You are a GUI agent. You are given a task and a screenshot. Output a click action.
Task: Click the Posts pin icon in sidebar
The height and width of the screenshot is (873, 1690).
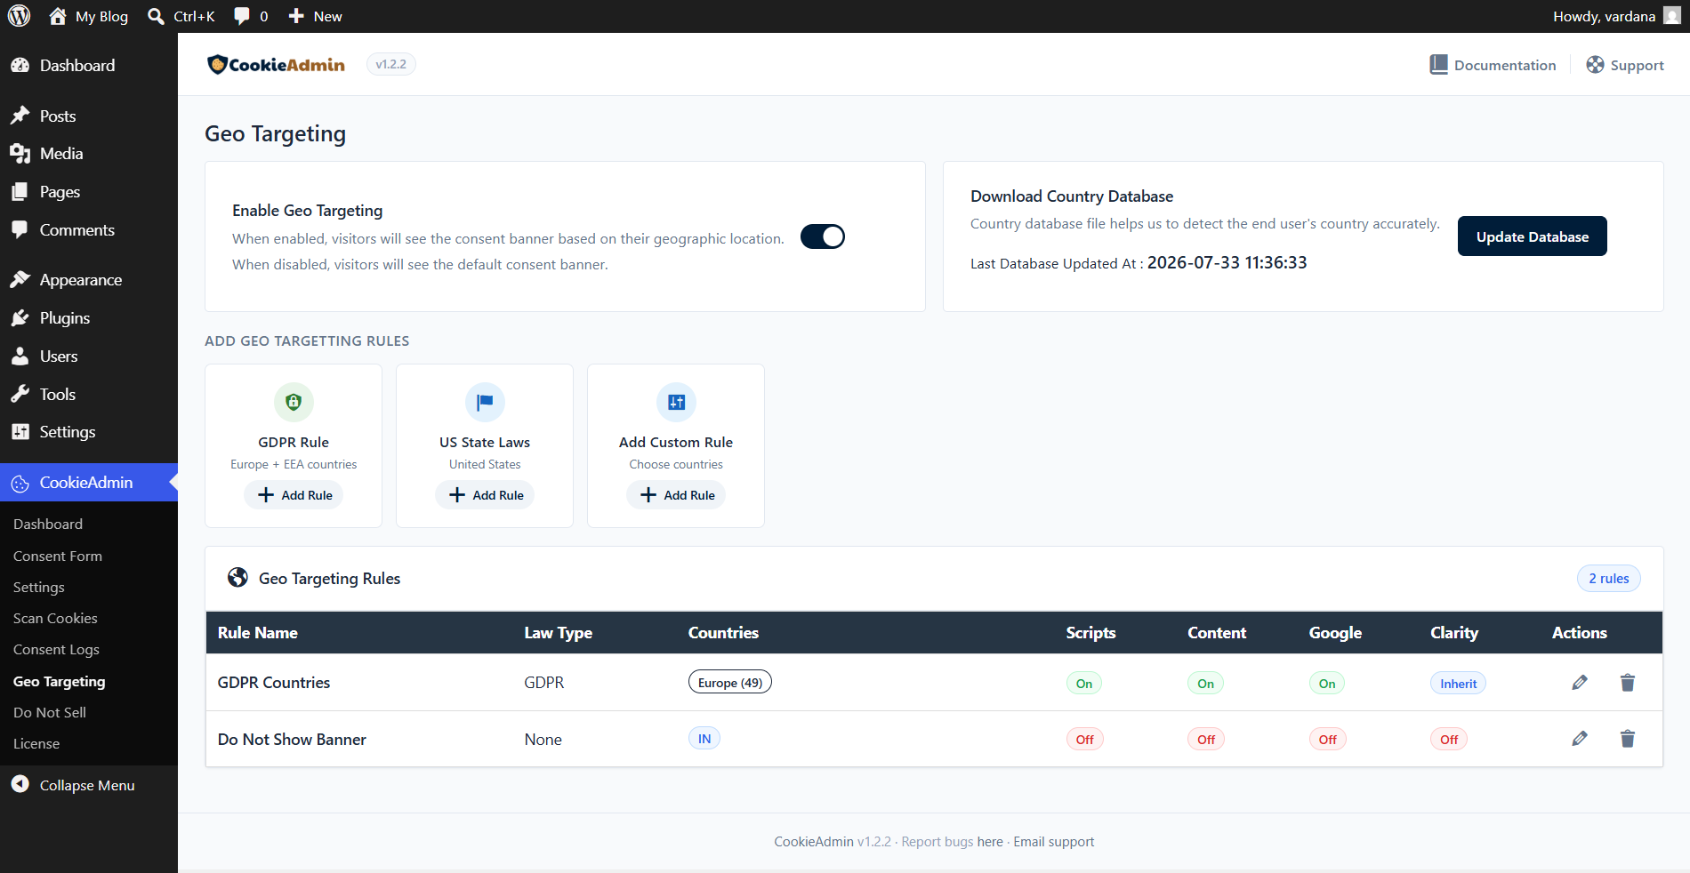coord(20,116)
